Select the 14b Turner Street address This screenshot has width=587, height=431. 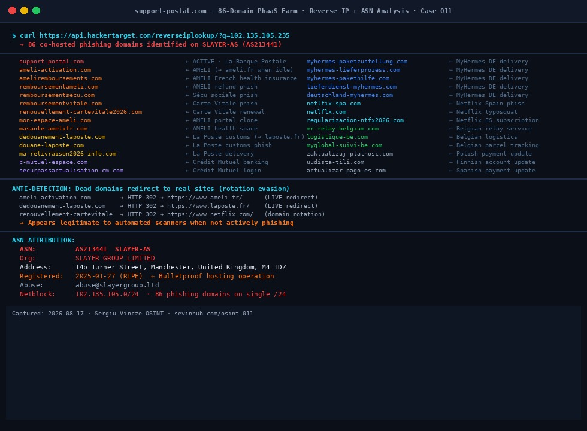click(180, 267)
